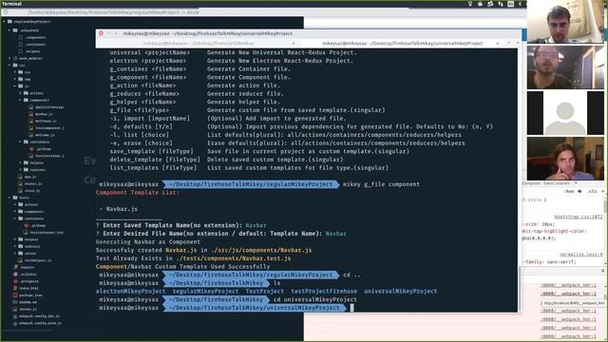Expand the reducers folder under tests
608x342 pixels.
15,246
